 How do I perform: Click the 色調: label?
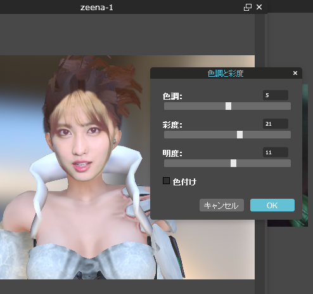click(x=172, y=97)
